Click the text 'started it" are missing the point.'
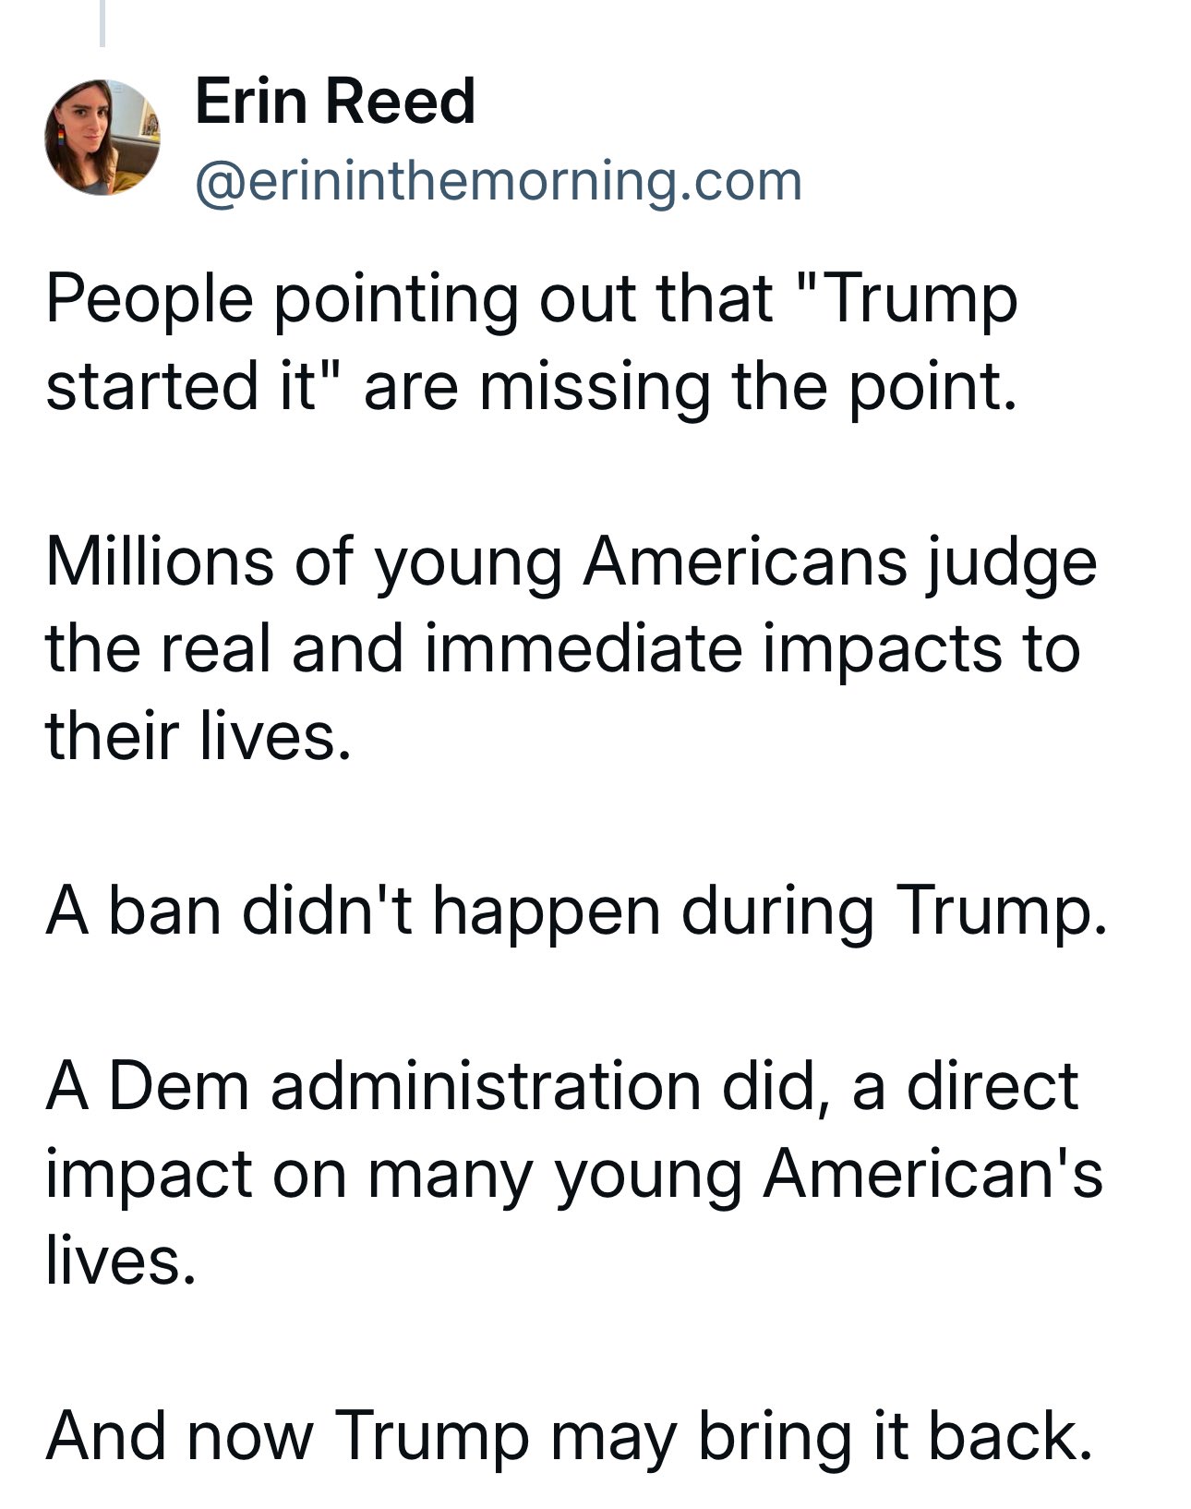Screen dimensions: 1191x1509 click(x=532, y=386)
